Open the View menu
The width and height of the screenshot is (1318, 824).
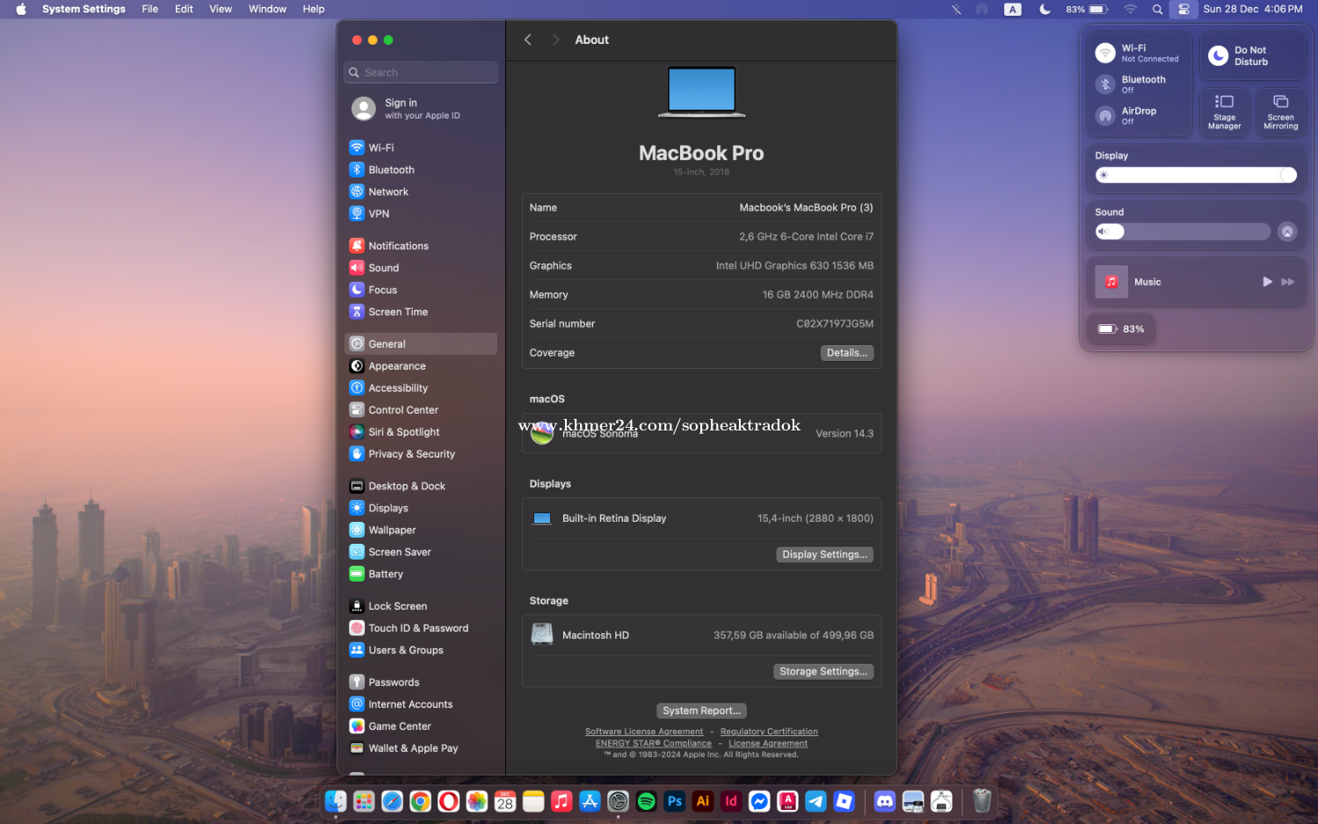point(221,9)
